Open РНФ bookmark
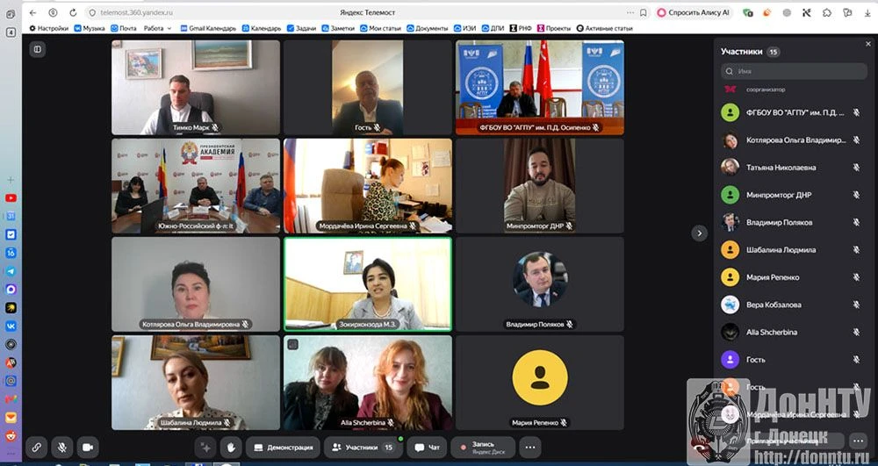 click(x=520, y=28)
